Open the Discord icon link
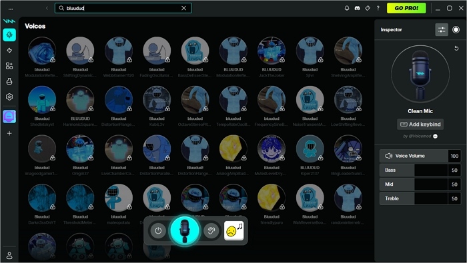Viewport: 467px width, 263px height. point(357,8)
